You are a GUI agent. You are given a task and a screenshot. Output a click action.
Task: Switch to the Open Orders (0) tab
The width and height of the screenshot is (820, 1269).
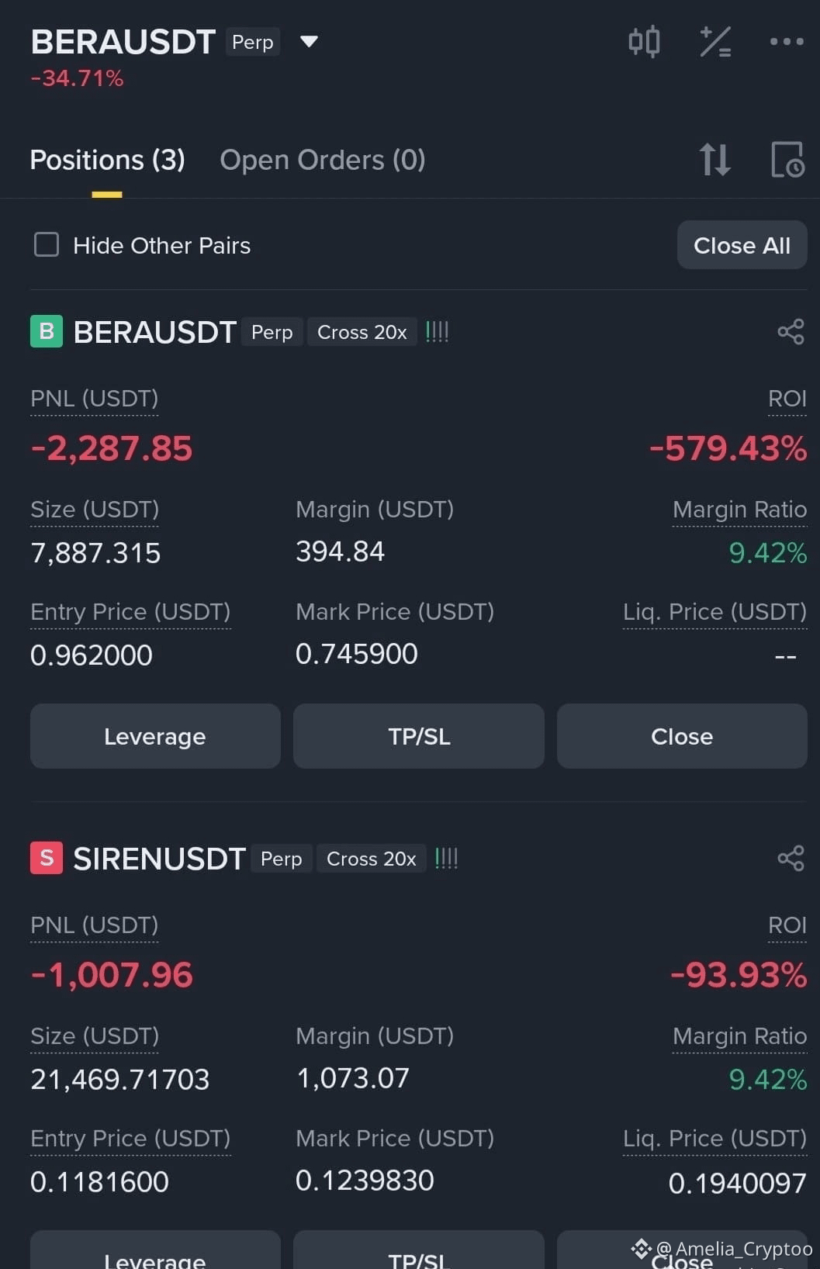point(323,160)
